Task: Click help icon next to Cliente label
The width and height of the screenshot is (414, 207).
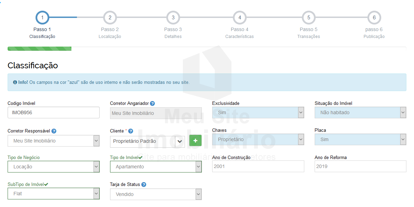Action: (x=130, y=131)
